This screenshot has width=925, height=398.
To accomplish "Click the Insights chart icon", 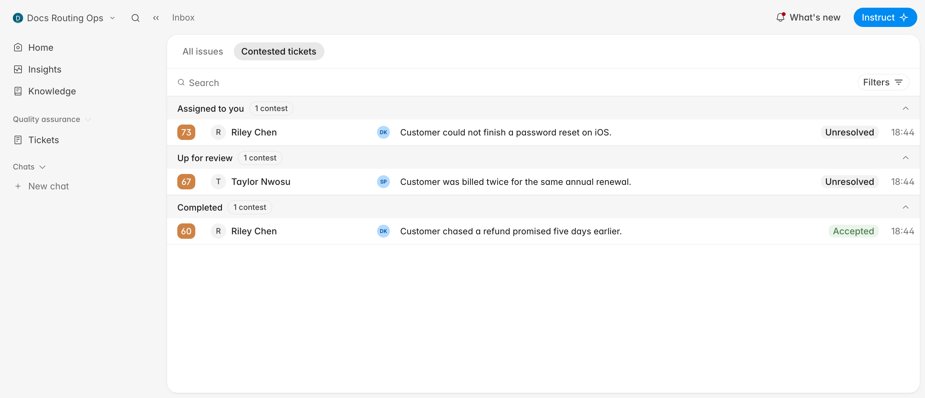I will point(18,69).
